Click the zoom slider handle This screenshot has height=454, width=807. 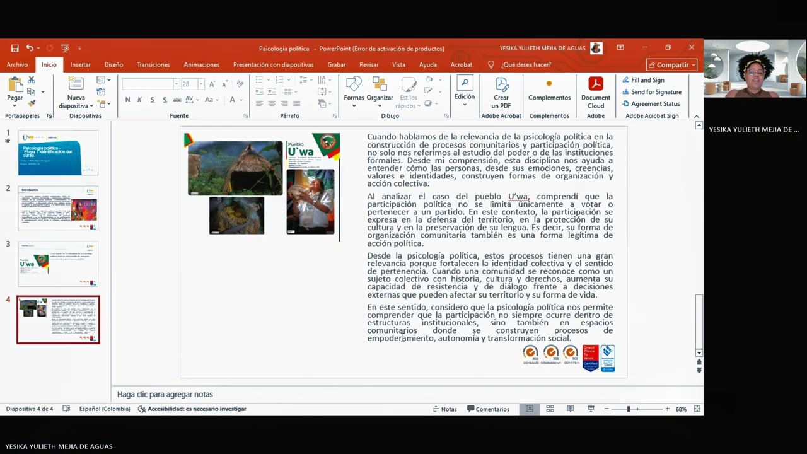629,409
